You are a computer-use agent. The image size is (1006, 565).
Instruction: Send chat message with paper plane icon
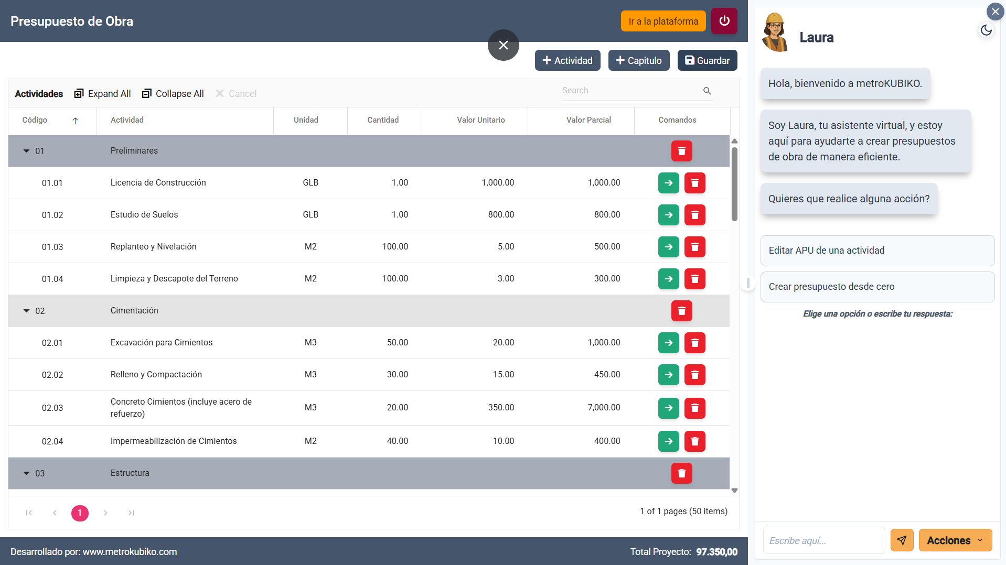pos(902,540)
